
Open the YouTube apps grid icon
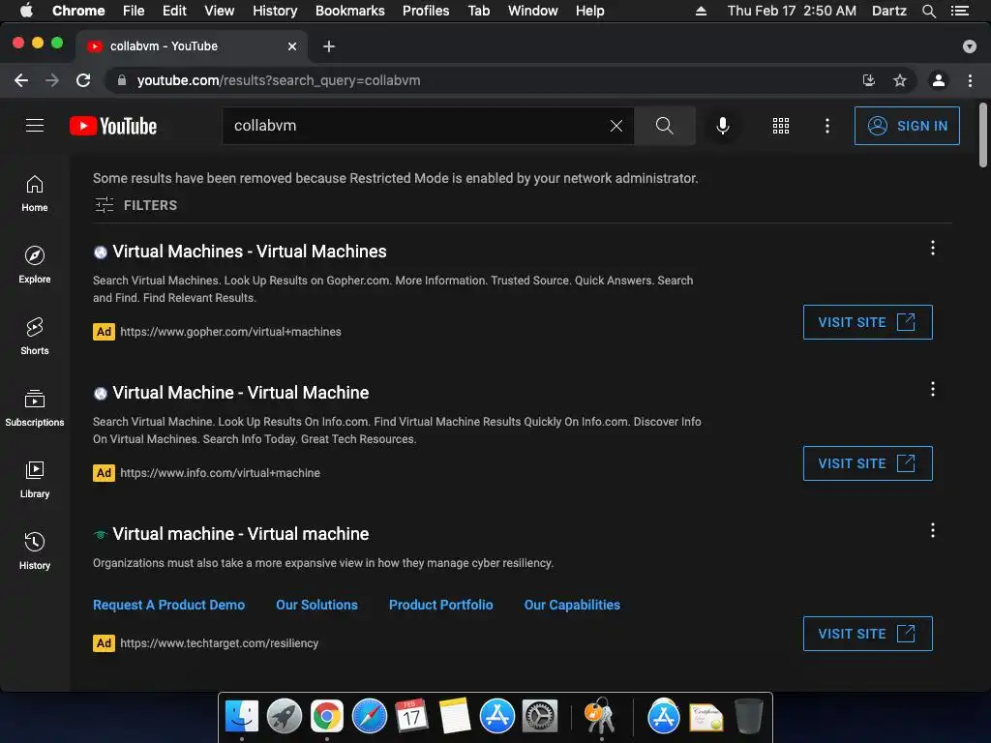click(x=781, y=126)
